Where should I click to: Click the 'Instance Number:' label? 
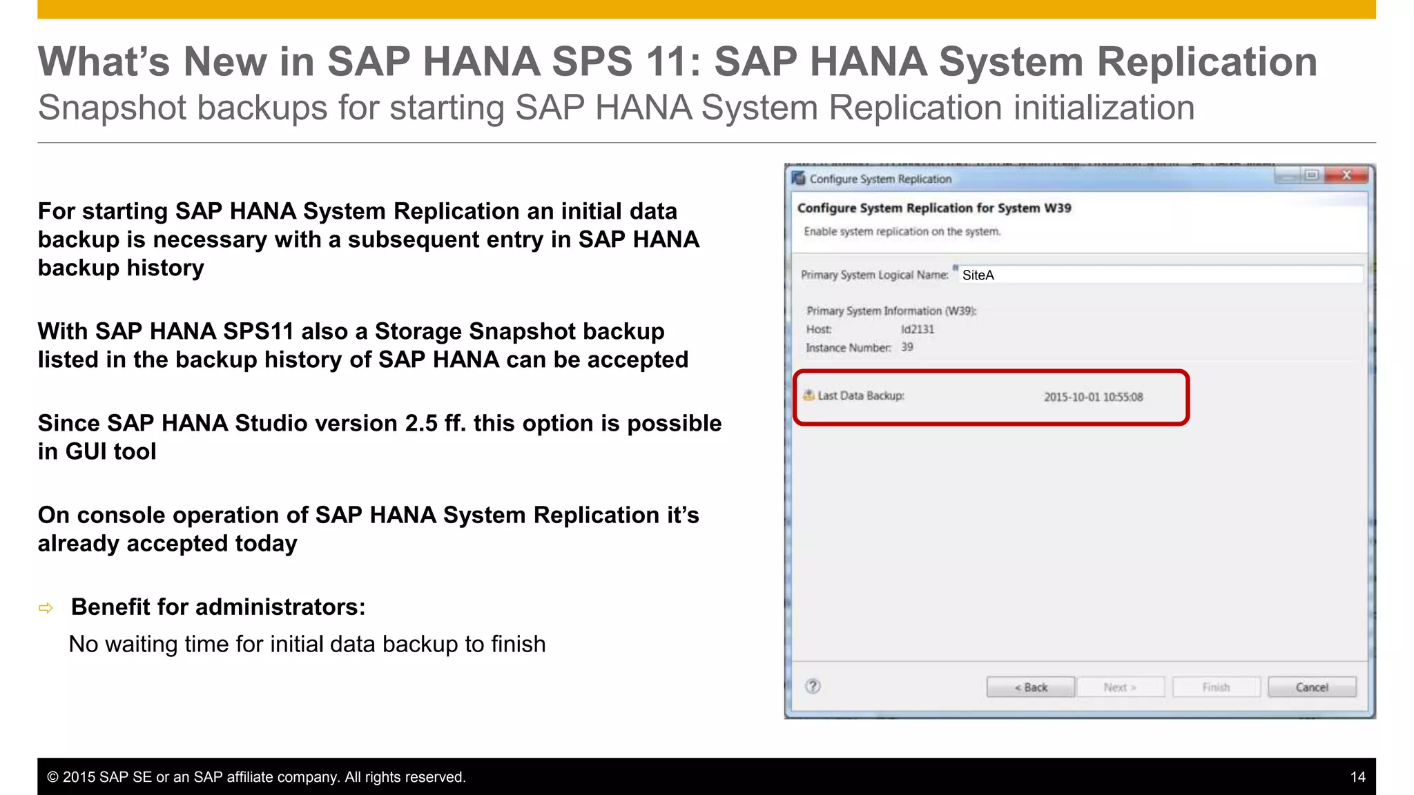click(849, 347)
